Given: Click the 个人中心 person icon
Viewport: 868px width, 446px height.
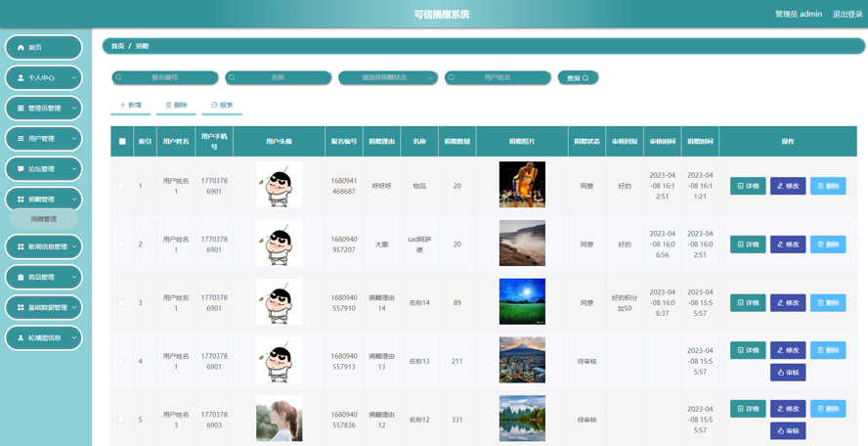Looking at the screenshot, I should (22, 78).
